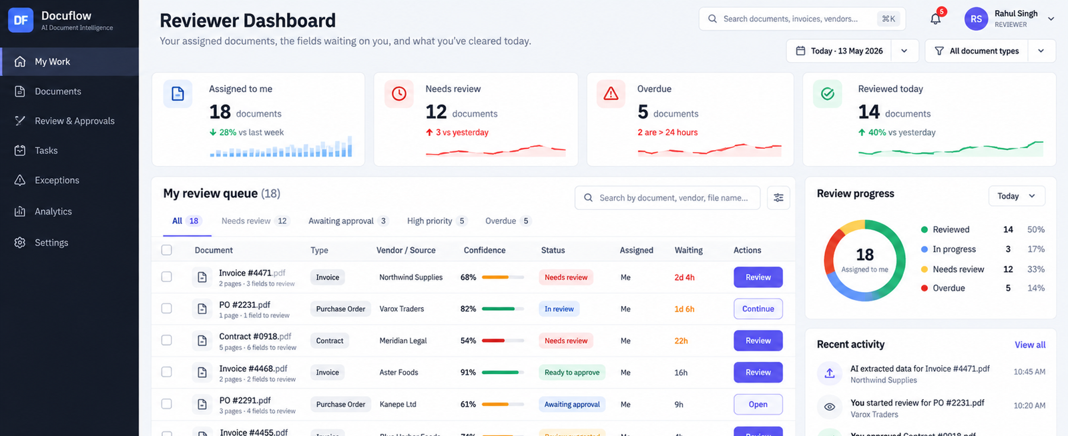The image size is (1068, 436).
Task: Switch to the All queue tab
Action: tap(186, 221)
